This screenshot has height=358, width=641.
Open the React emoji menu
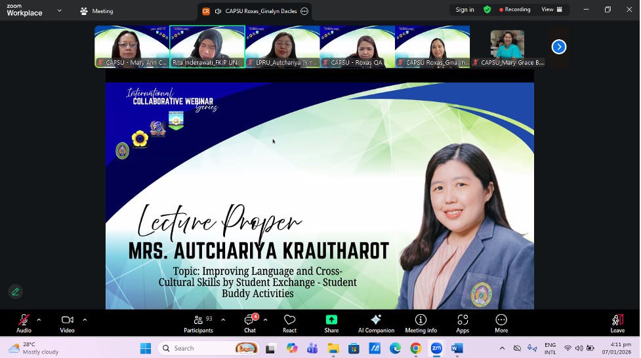[289, 323]
